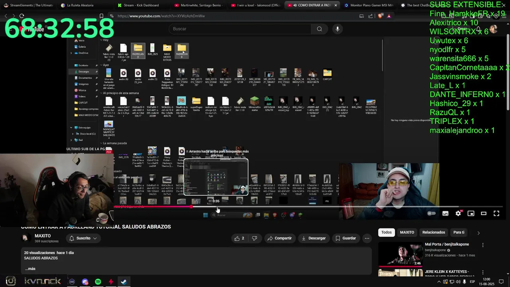Viewport: 510px width, 287px height.
Task: Open the Suscrito notification dropdown
Action: pyautogui.click(x=83, y=238)
